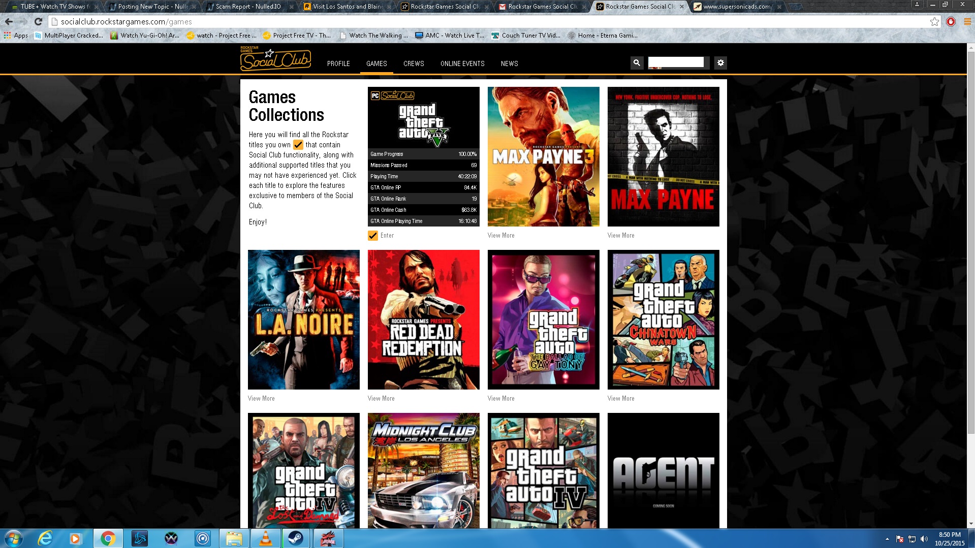Click the page scrollbar down arrow

click(x=971, y=524)
